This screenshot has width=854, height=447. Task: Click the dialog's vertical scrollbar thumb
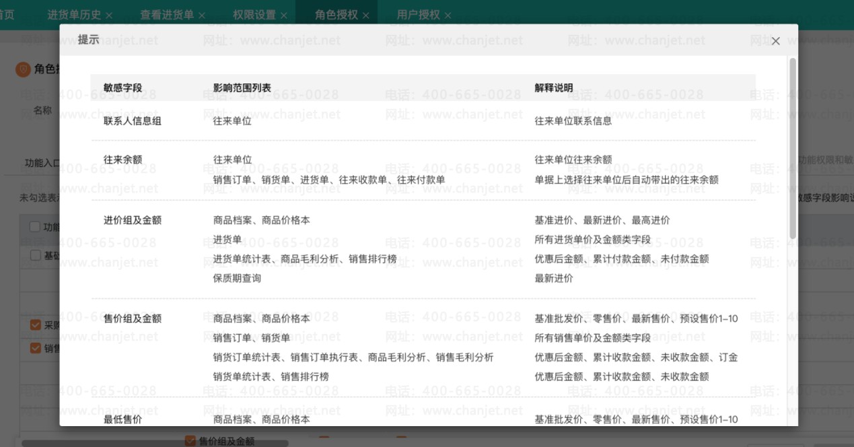pyautogui.click(x=792, y=148)
